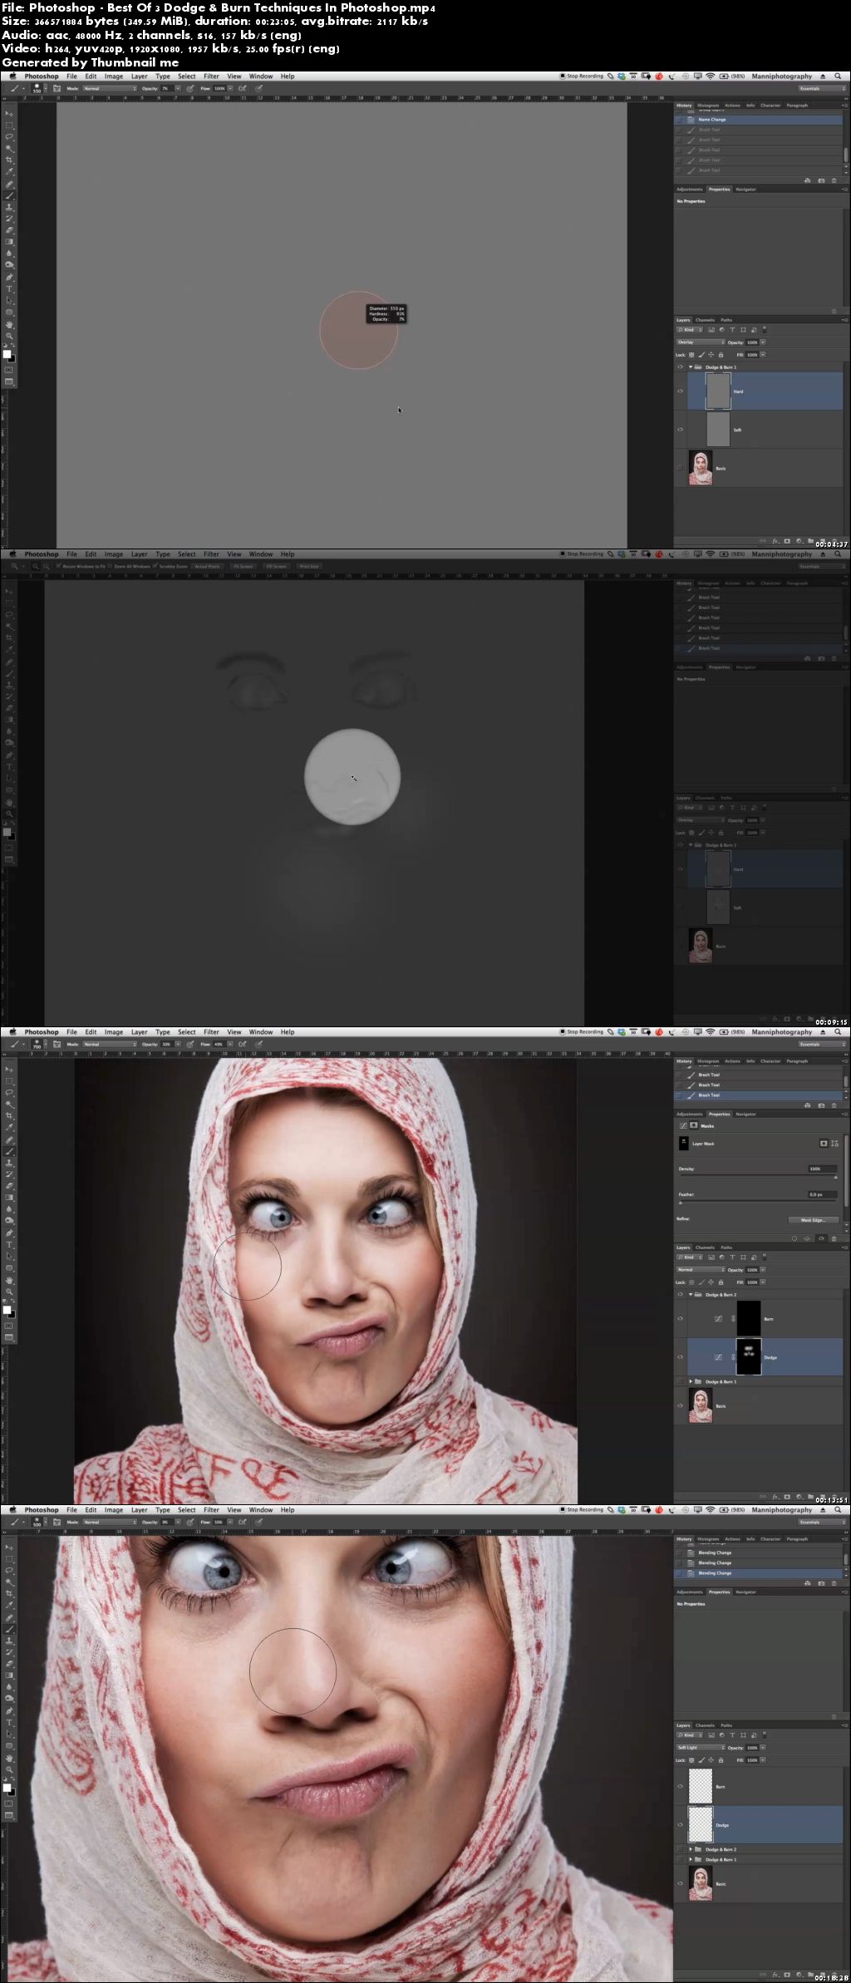Click the Apple menu icon in the 00:04:37 frame
851x1983 pixels.
pyautogui.click(x=12, y=76)
